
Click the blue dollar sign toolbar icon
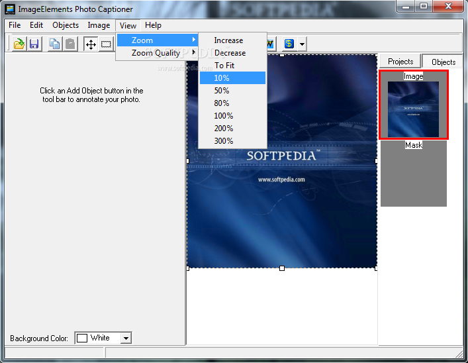[289, 44]
